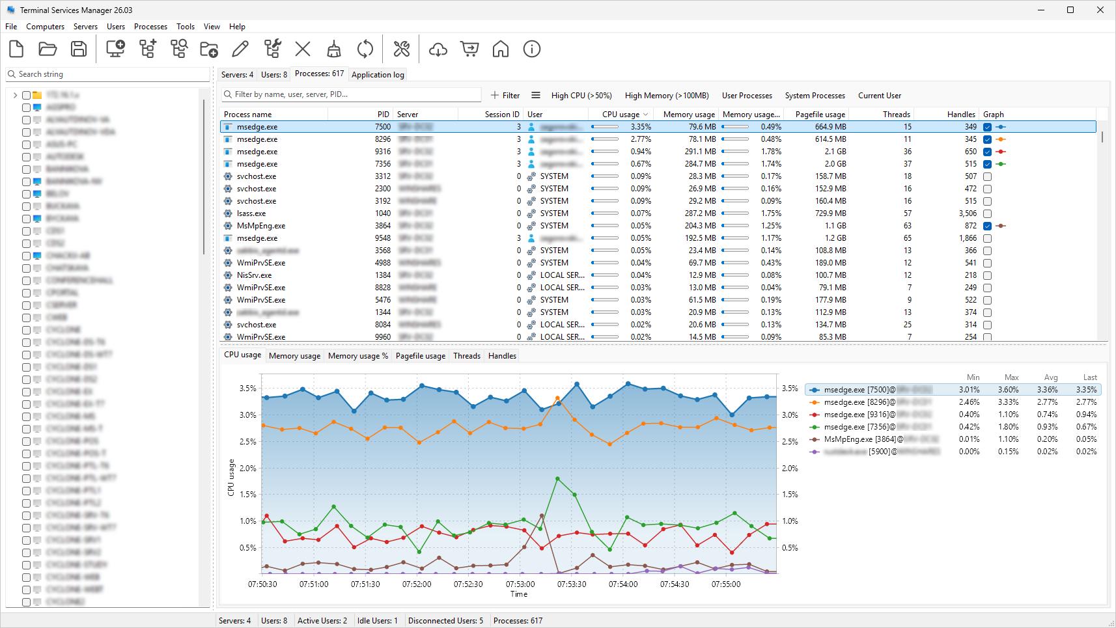Viewport: 1116px width, 628px height.
Task: Click CPU usage column sort header
Action: [621, 115]
